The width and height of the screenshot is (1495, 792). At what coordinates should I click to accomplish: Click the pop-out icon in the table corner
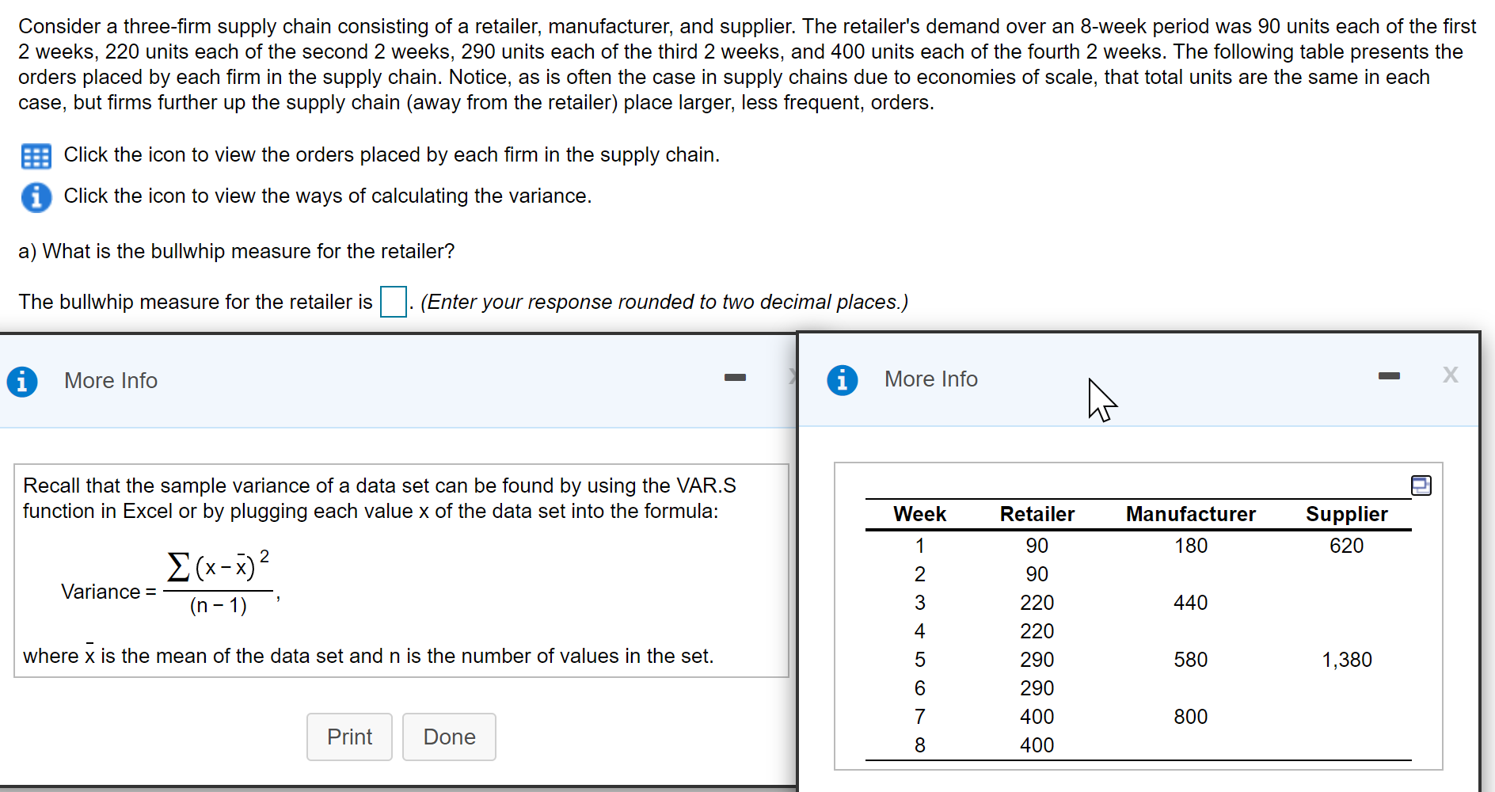[x=1421, y=485]
